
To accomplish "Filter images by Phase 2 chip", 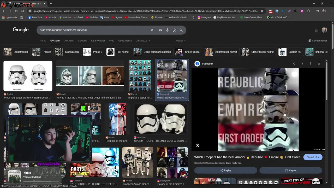I will [94, 52].
